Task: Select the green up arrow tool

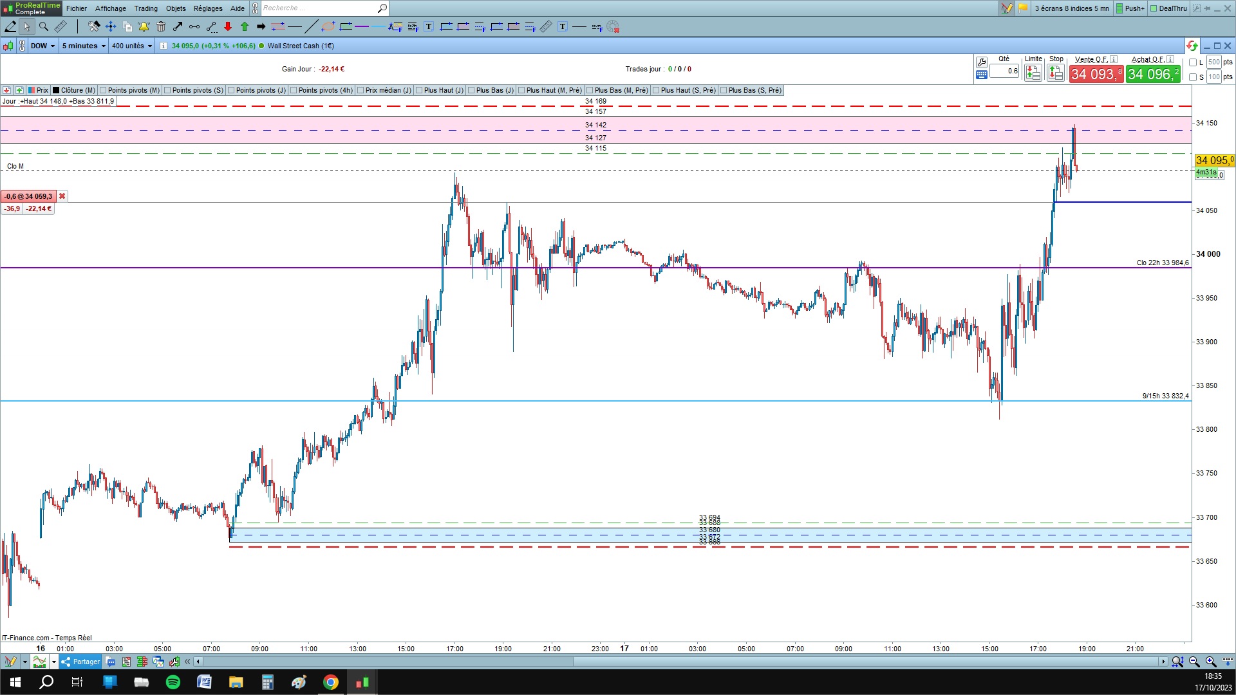Action: coord(245,26)
